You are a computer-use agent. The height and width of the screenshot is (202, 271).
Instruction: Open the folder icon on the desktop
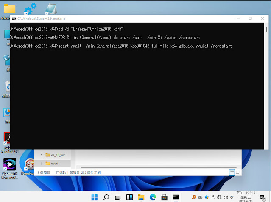coord(10,8)
